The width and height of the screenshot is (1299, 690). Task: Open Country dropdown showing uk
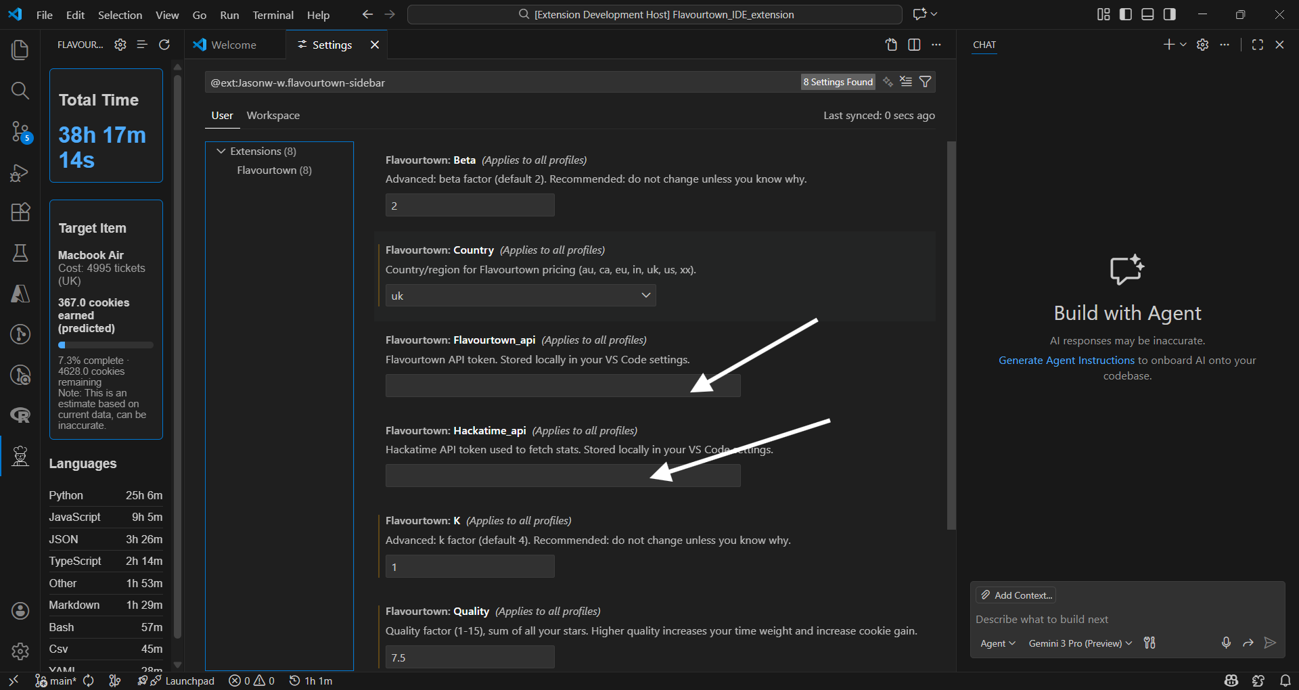[520, 296]
